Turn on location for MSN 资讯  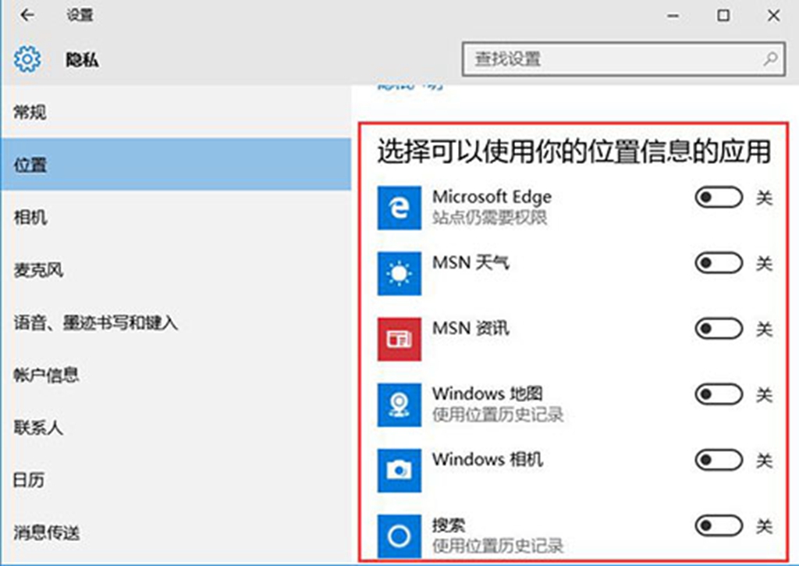coord(719,329)
